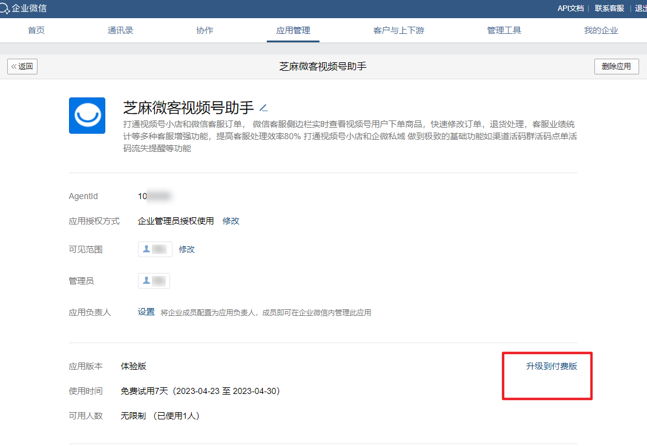
Task: Click the blue smiley app icon
Action: coord(87,116)
